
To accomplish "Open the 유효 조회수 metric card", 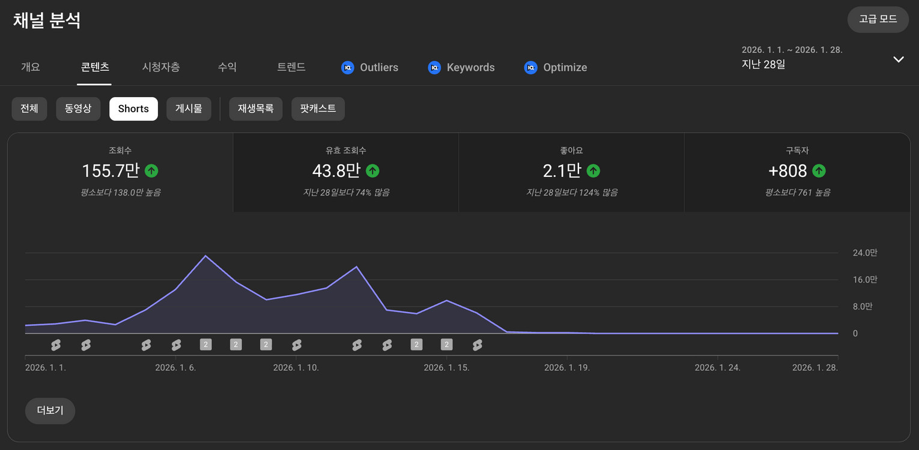I will 345,172.
